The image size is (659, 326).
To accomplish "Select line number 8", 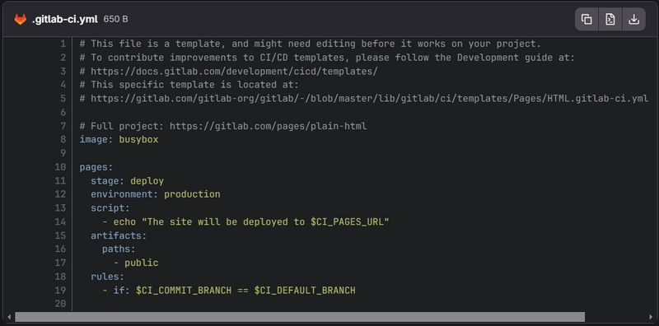I will (63, 139).
